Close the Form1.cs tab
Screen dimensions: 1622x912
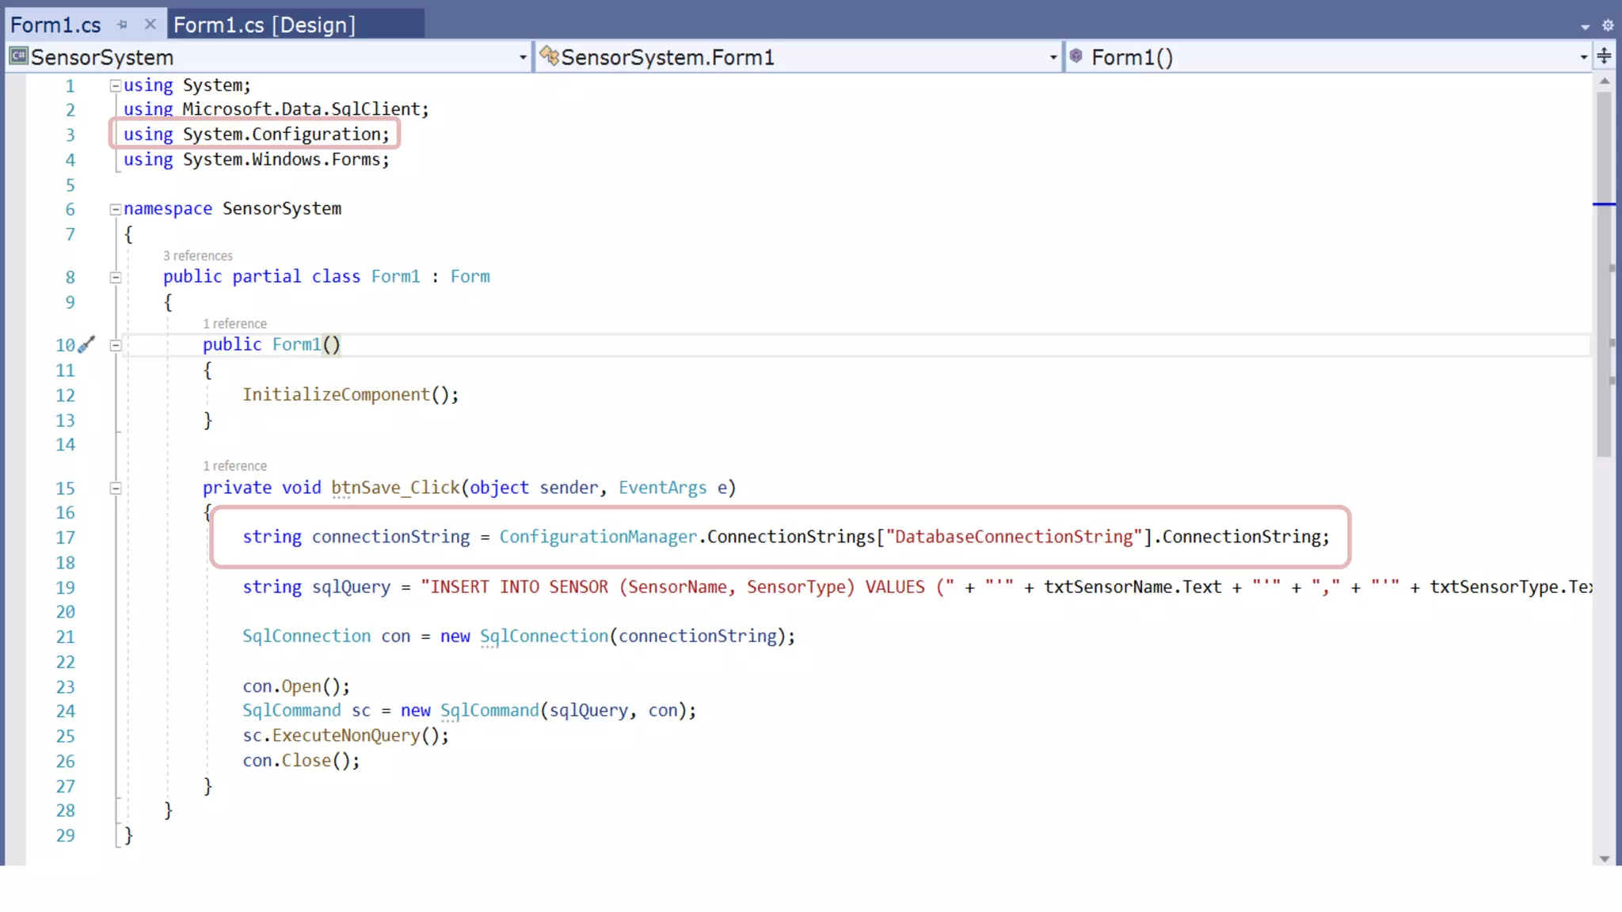pyautogui.click(x=150, y=25)
